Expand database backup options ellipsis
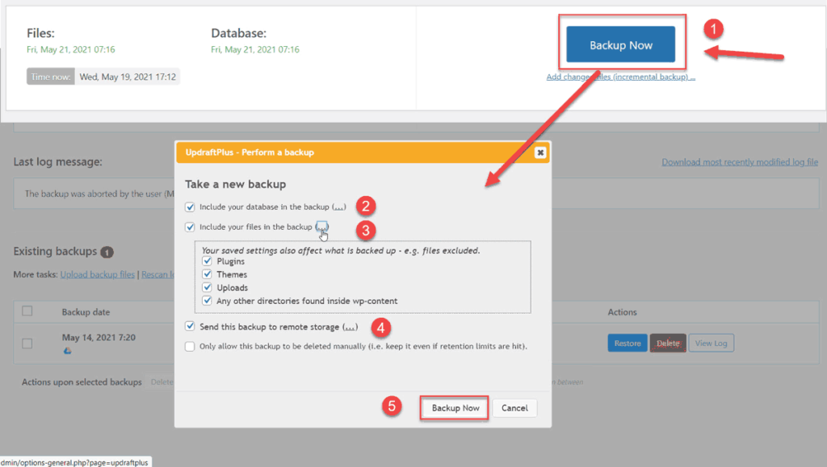 click(x=339, y=207)
